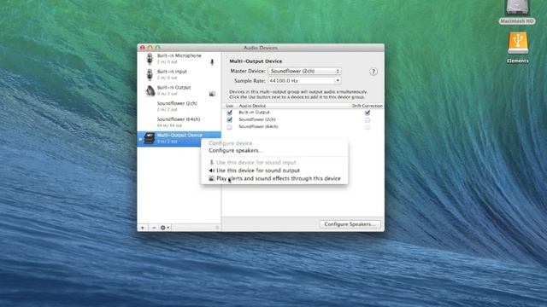Select Built-in Output row in device table
547x307 pixels.
point(303,113)
